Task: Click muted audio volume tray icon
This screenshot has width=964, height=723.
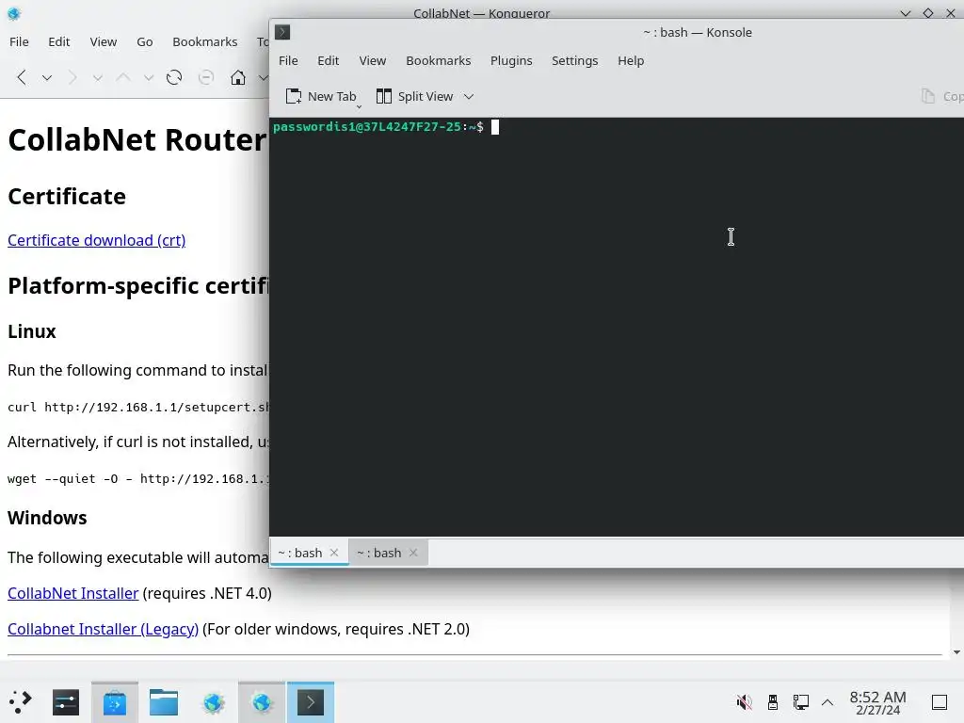Action: pyautogui.click(x=744, y=702)
